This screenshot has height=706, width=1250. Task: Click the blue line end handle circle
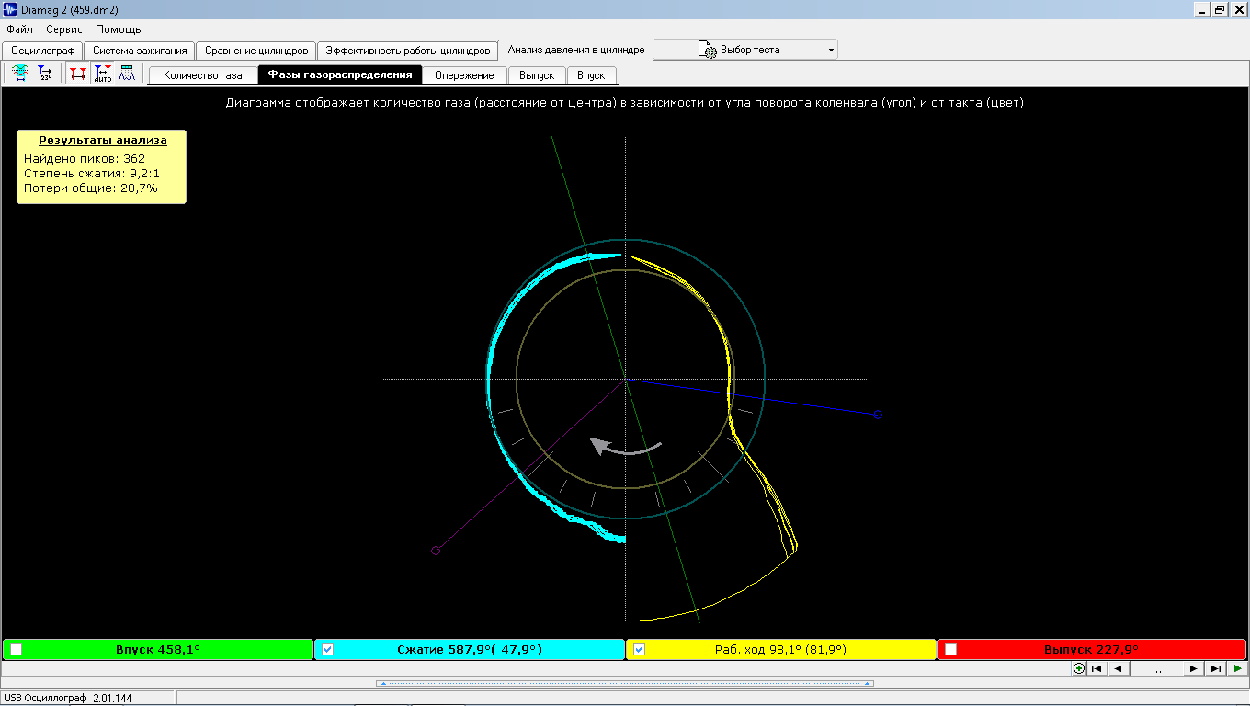click(878, 415)
